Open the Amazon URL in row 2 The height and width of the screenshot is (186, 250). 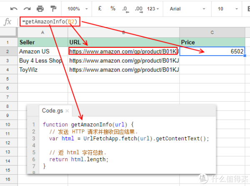124,51
